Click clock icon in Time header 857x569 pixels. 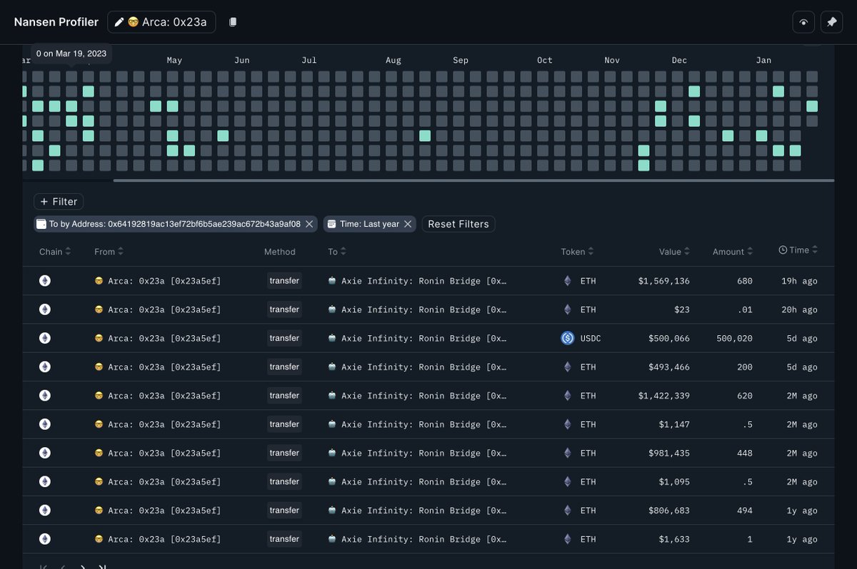[x=783, y=250]
